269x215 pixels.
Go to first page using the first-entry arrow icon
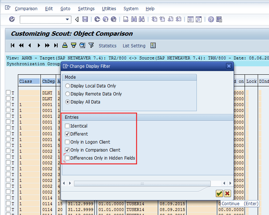[13, 46]
